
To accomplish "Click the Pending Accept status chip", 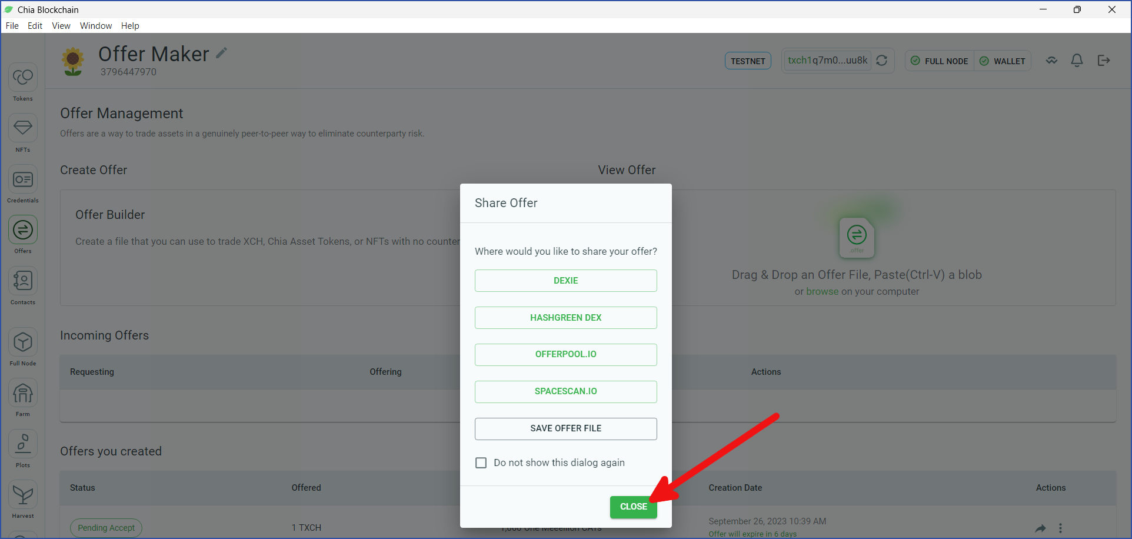I will [106, 528].
